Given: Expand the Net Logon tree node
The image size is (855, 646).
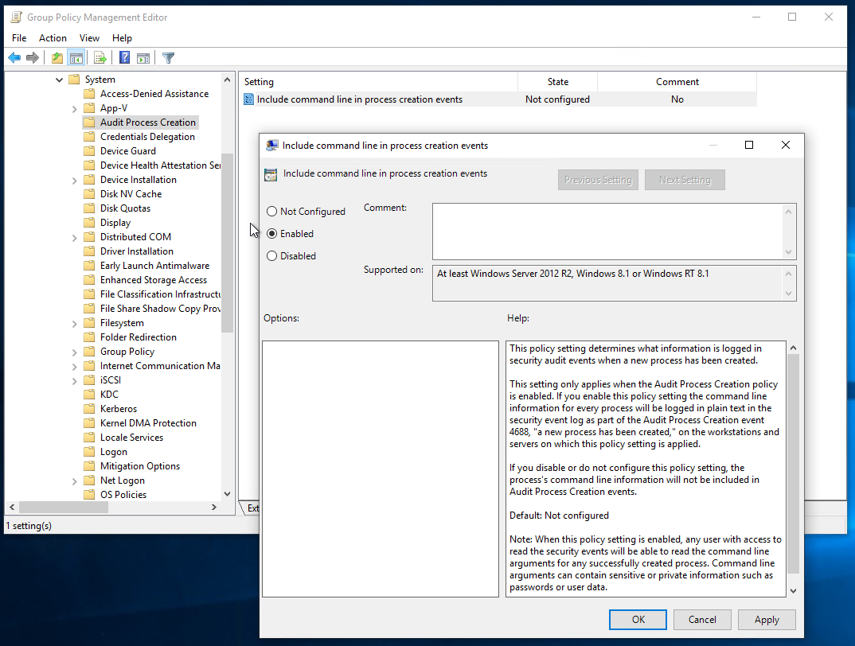Looking at the screenshot, I should (74, 481).
